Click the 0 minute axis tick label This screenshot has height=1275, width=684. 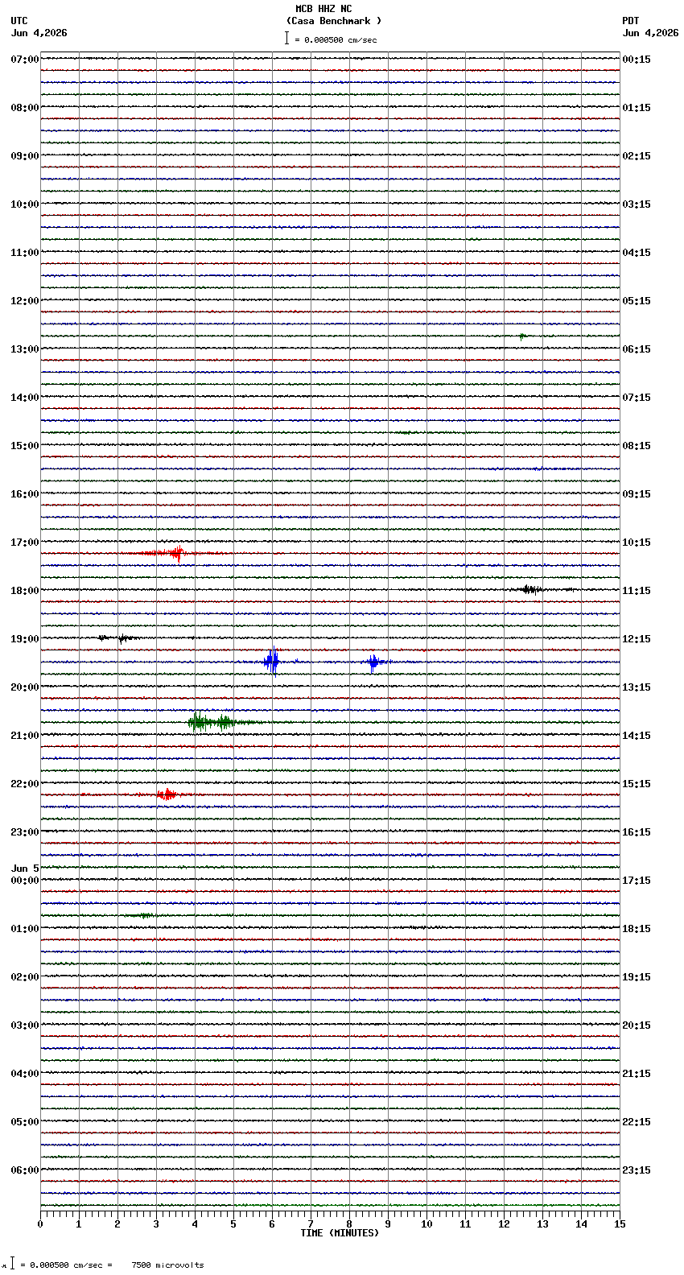40,1224
